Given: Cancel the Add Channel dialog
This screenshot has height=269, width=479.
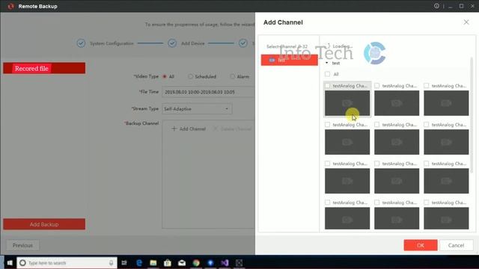Looking at the screenshot, I should 456,245.
